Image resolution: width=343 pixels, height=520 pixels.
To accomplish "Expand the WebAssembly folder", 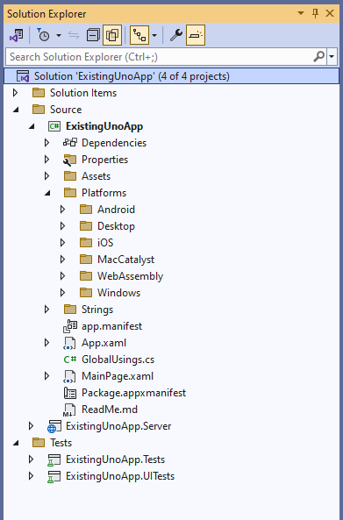I will [62, 276].
